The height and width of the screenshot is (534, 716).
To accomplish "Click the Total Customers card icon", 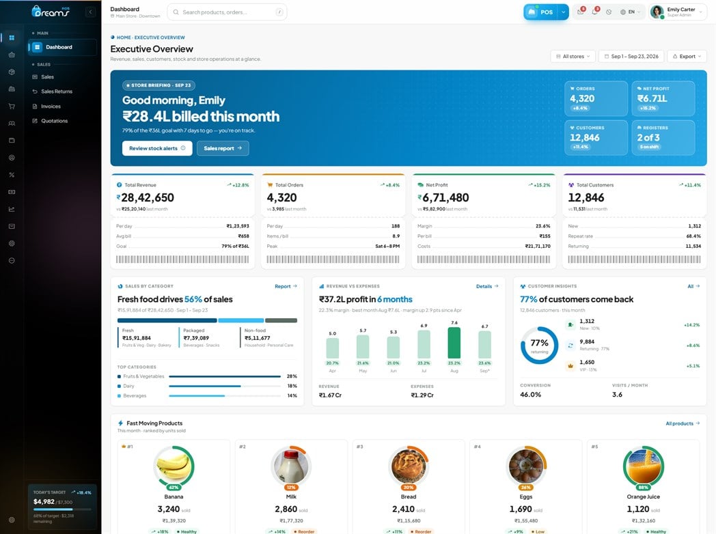I will [x=570, y=185].
